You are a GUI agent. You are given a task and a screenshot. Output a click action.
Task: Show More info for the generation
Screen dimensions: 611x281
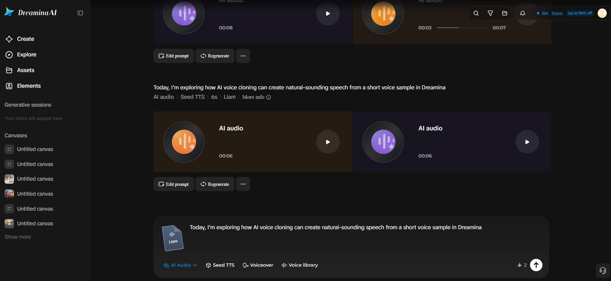256,97
